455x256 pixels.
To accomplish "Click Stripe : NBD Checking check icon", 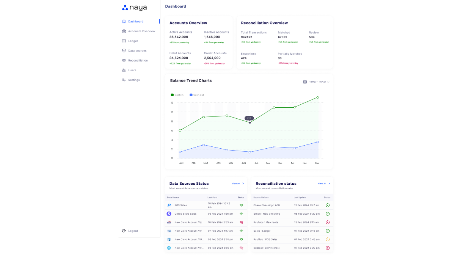I will point(328,214).
